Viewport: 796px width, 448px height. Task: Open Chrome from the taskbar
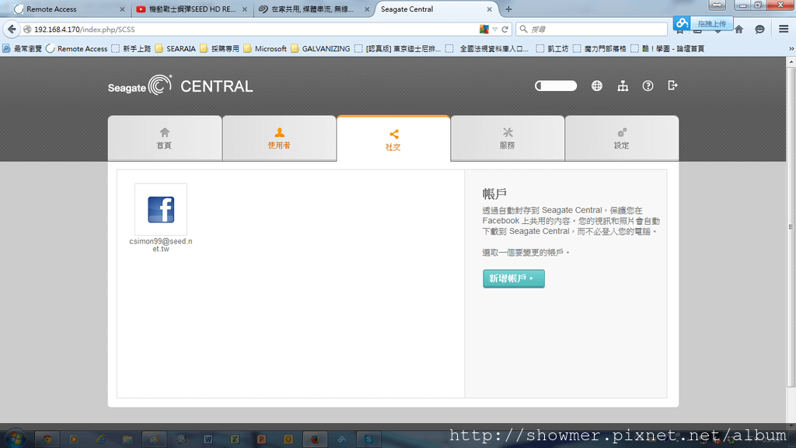47,439
